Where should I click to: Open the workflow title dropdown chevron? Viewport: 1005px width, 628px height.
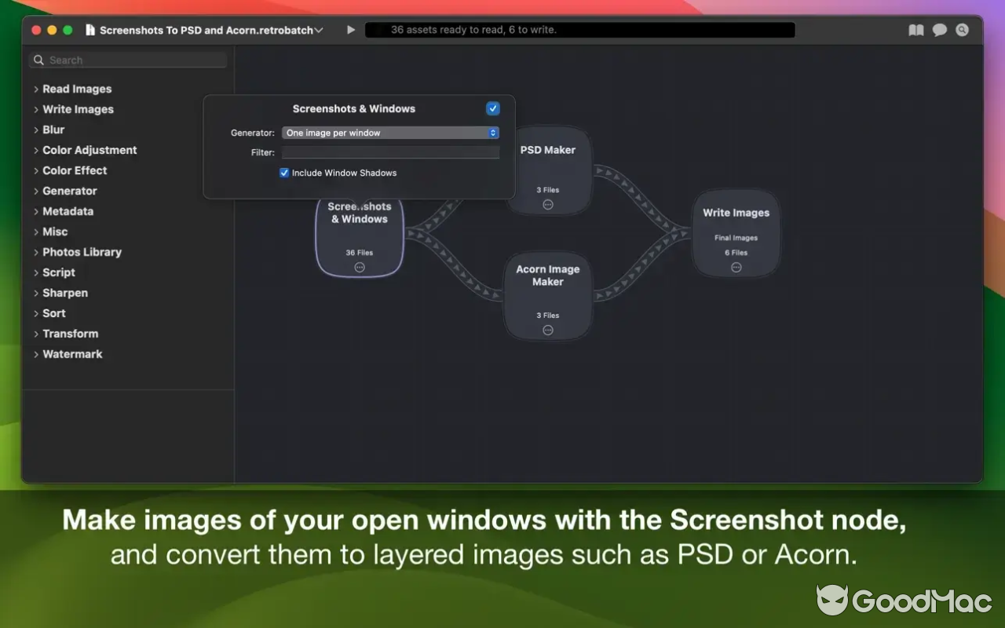319,30
